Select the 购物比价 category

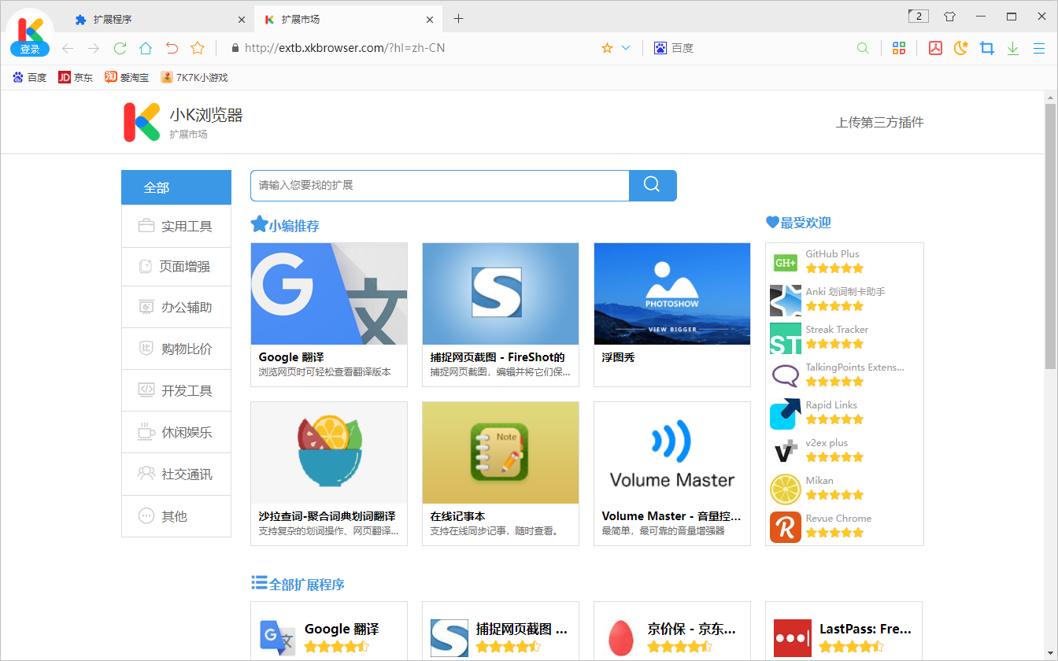(176, 349)
